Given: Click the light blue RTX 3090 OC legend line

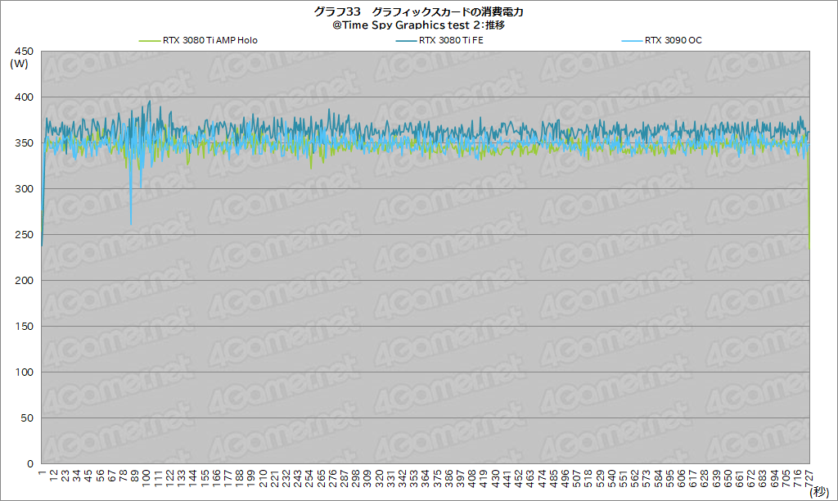Looking at the screenshot, I should [x=632, y=41].
